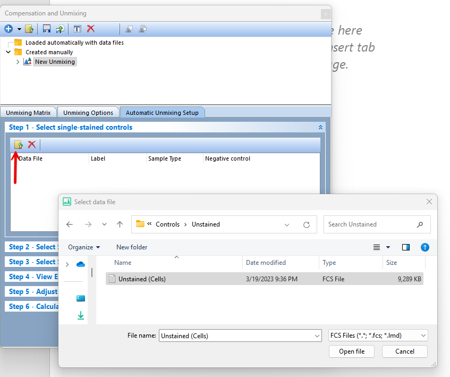Collapse the Created manually folder
This screenshot has height=377, width=450.
9,52
